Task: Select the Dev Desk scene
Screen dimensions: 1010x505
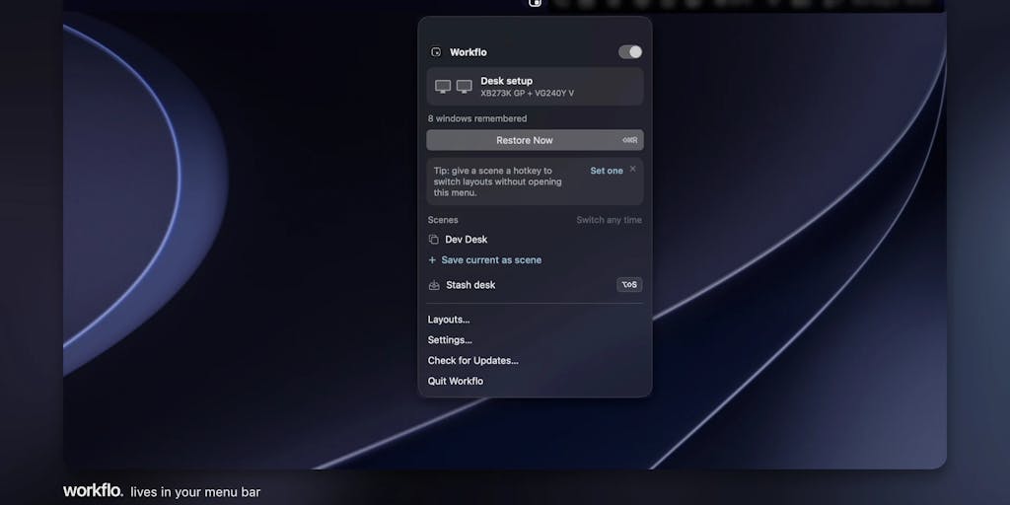Action: coord(535,239)
